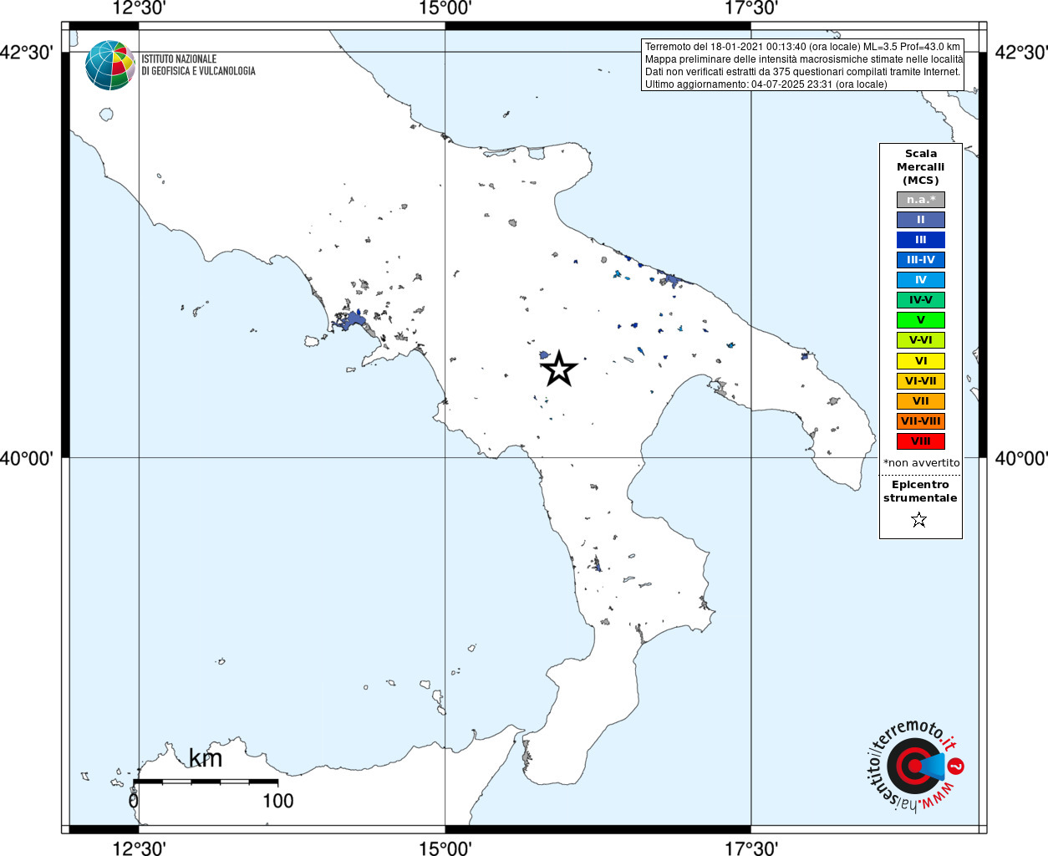1048x856 pixels.
Task: Select the orange VII legend swatch
Action: [x=920, y=401]
